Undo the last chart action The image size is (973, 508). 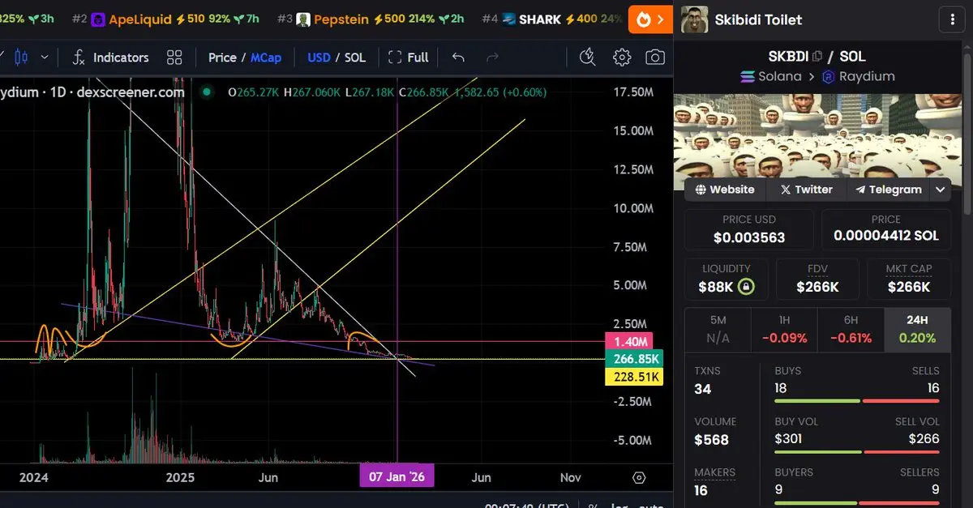coord(458,58)
